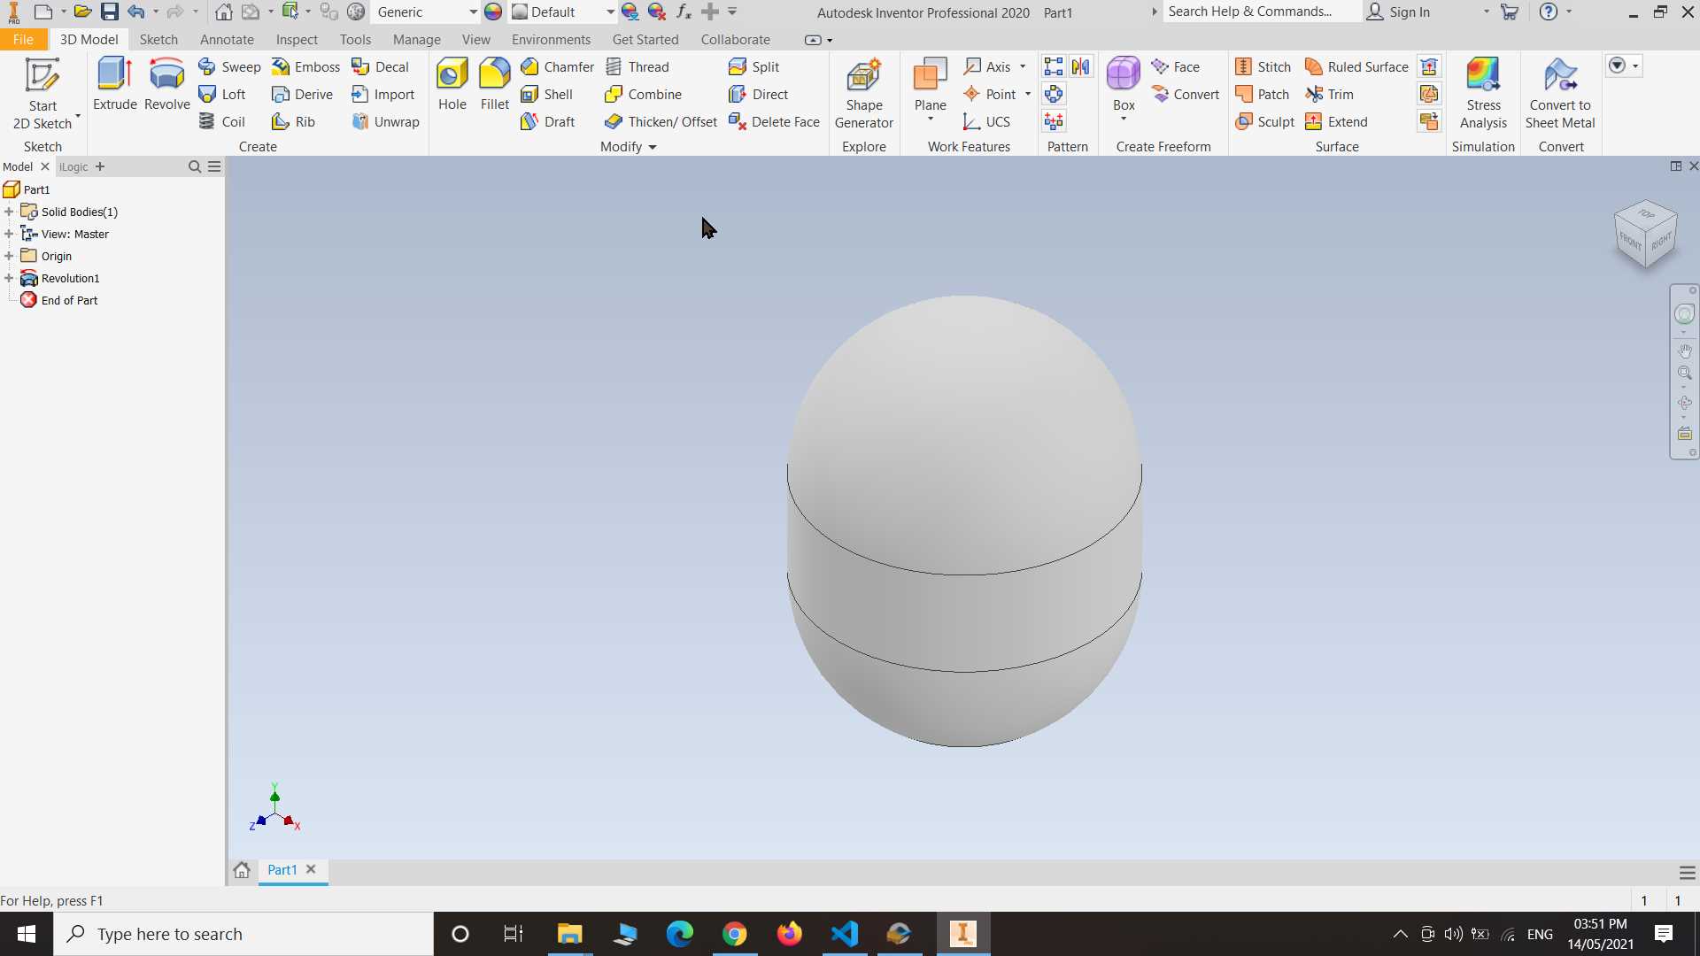Screen dimensions: 1700x956
Task: Choose the Loft command
Action: click(x=222, y=95)
